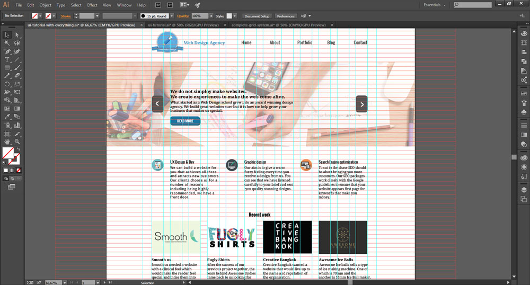This screenshot has height=285, width=530.
Task: Pick the Magic Wand tool
Action: point(7,43)
